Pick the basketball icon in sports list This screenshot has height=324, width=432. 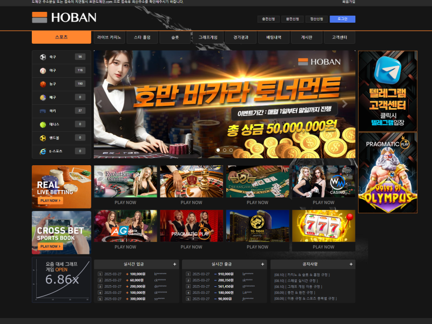43,84
